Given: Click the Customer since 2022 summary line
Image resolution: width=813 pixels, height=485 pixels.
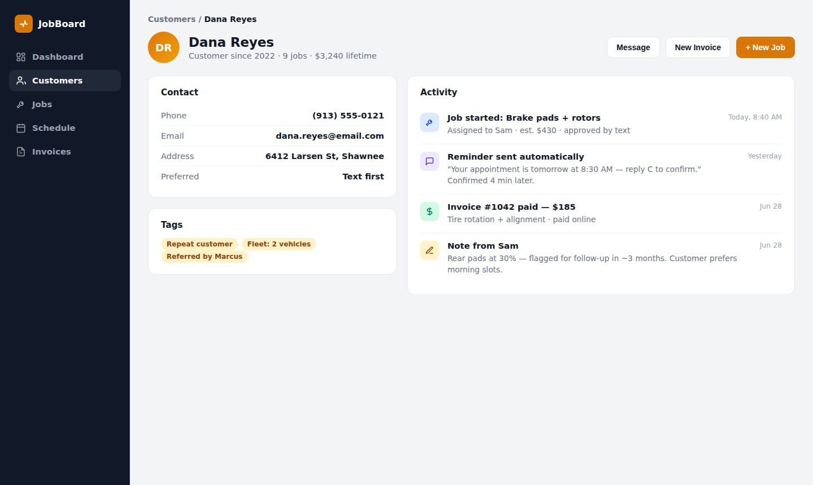Looking at the screenshot, I should [x=282, y=56].
